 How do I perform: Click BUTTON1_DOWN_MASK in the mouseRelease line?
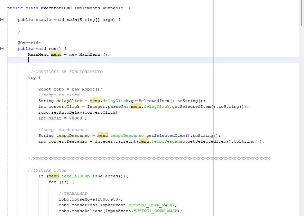pyautogui.click(x=156, y=211)
